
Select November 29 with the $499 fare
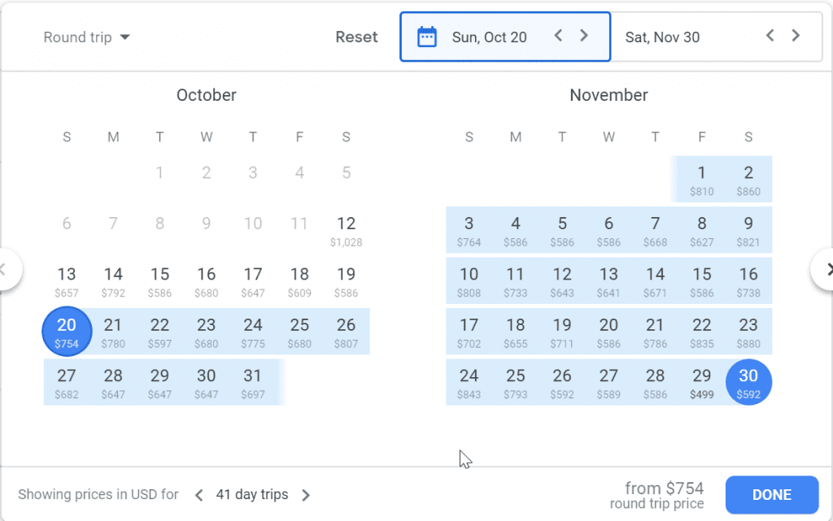pyautogui.click(x=701, y=382)
